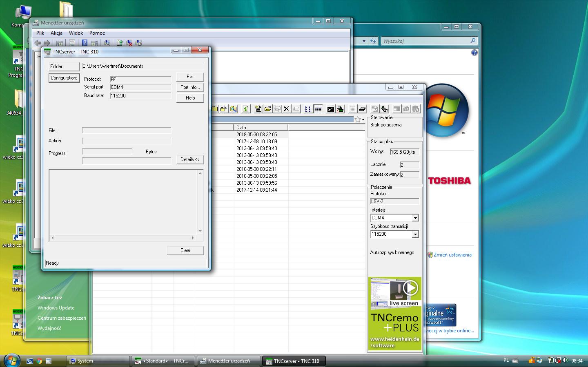Click the Wolny 169,5 GByte field
Viewport: 588px width, 367px height.
coord(404,152)
